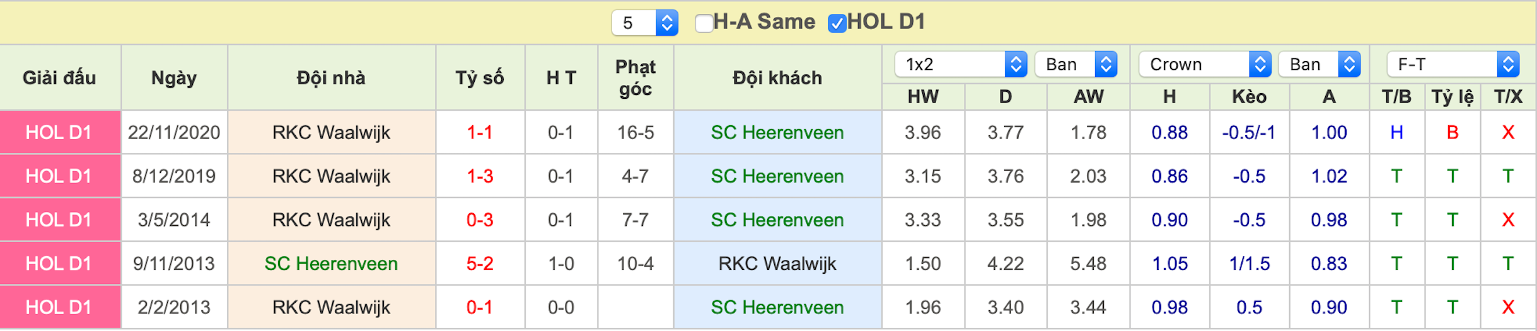Open the match count dropdown showing 5
Image resolution: width=1537 pixels, height=331 pixels.
[x=644, y=23]
